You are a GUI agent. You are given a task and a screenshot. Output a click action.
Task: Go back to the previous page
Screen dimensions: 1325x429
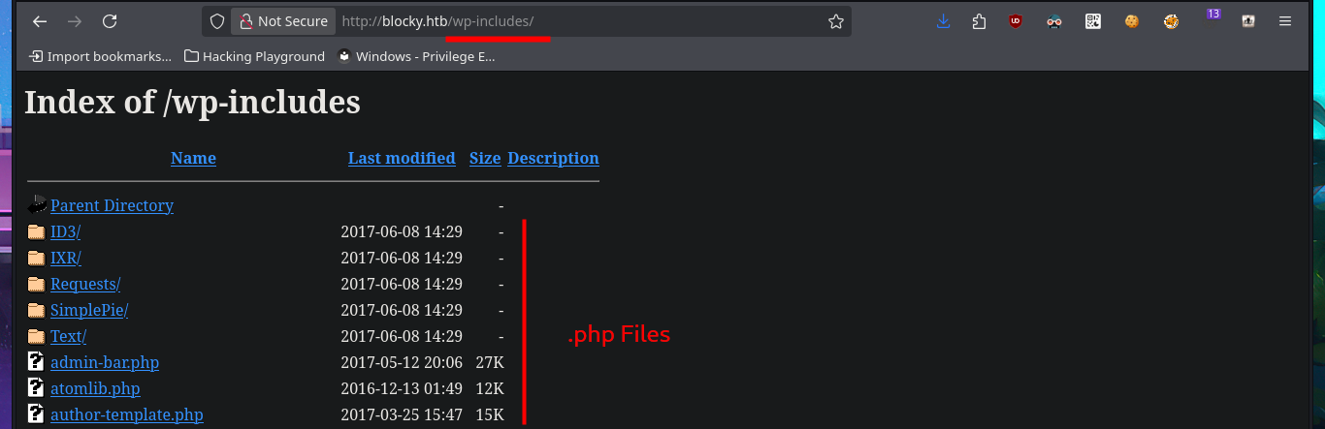click(39, 21)
